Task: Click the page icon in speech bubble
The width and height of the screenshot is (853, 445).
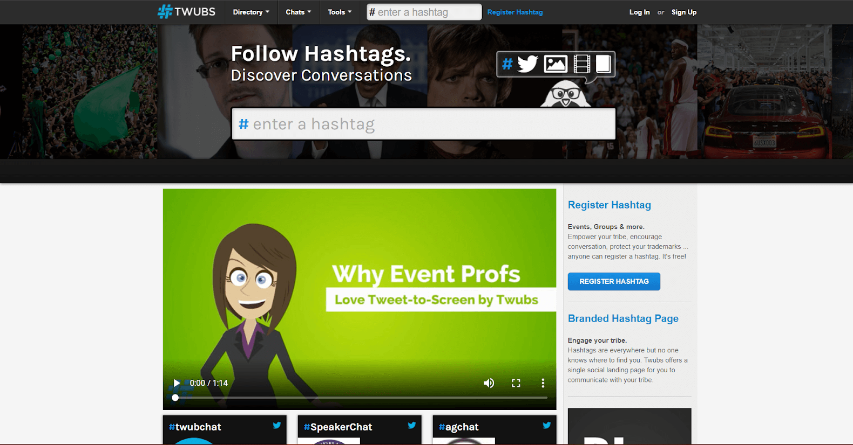Action: pyautogui.click(x=603, y=64)
